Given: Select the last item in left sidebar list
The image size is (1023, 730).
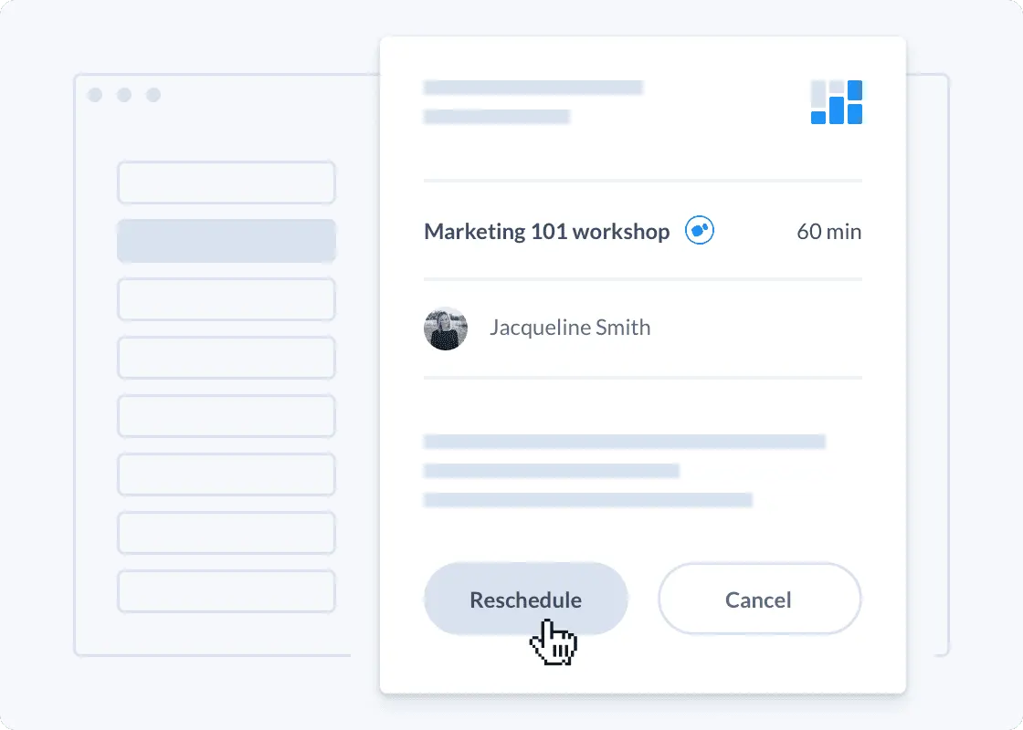Looking at the screenshot, I should (227, 591).
